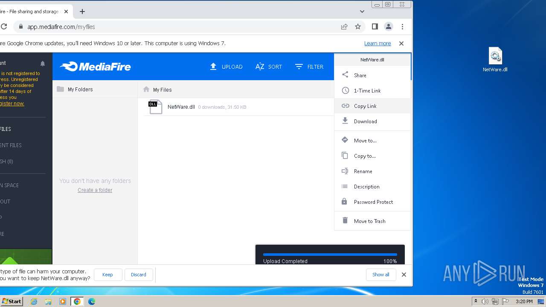Click the Upload Completed status text
The image size is (546, 307).
tap(285, 261)
